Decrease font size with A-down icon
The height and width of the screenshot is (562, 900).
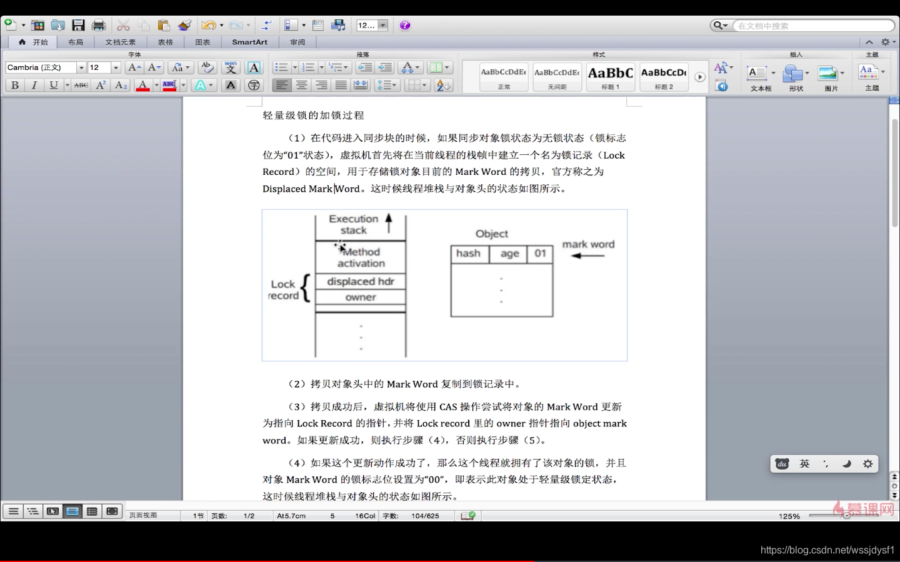[154, 67]
